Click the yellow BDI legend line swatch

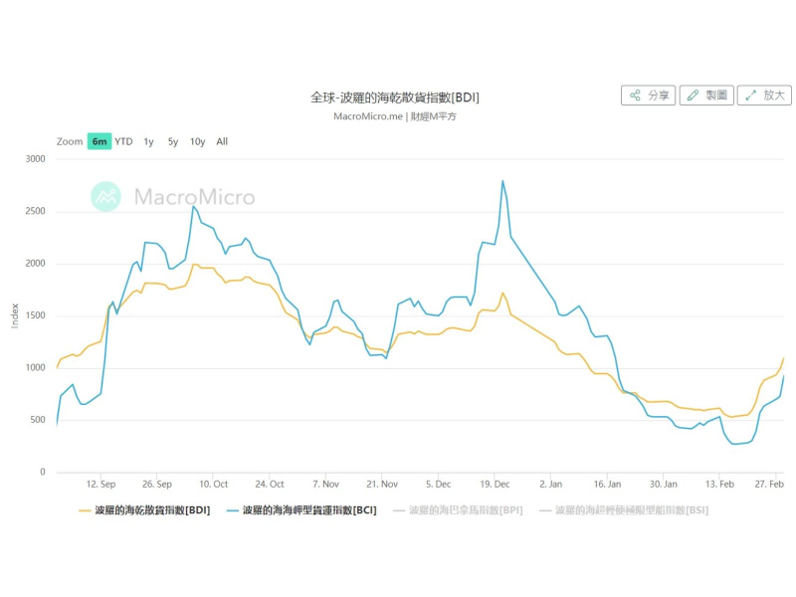(x=86, y=510)
